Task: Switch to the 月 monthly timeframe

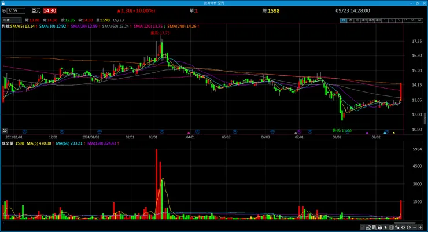Action: [357, 20]
